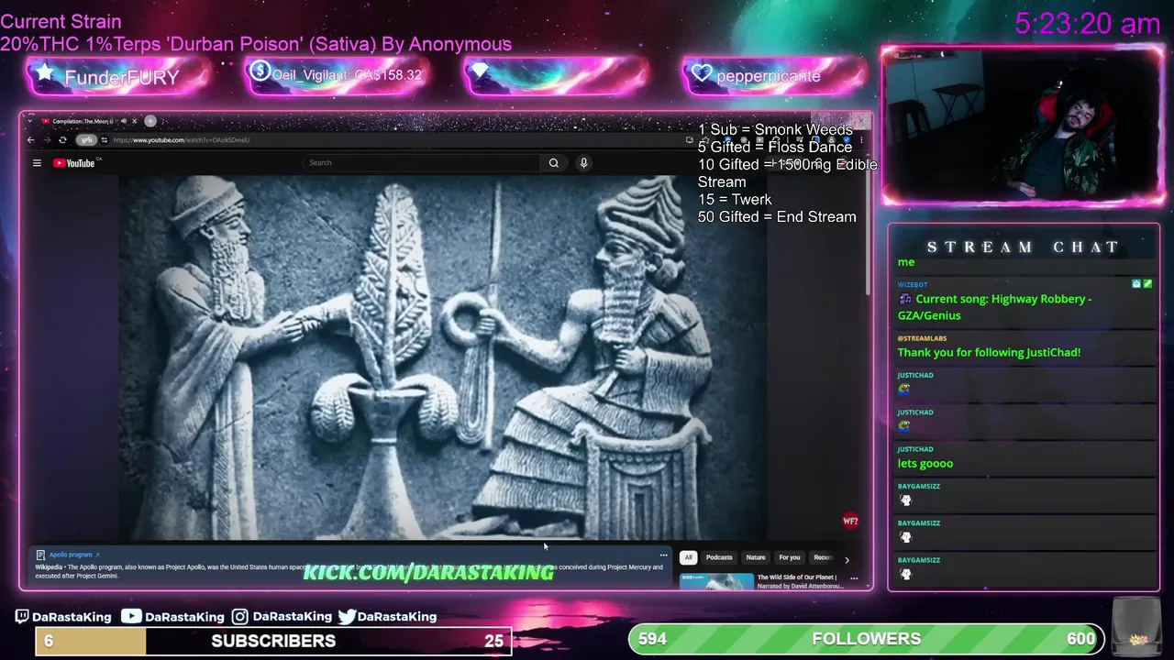Click the browser page vertical scrollbar
The width and height of the screenshot is (1174, 660).
tap(869, 234)
